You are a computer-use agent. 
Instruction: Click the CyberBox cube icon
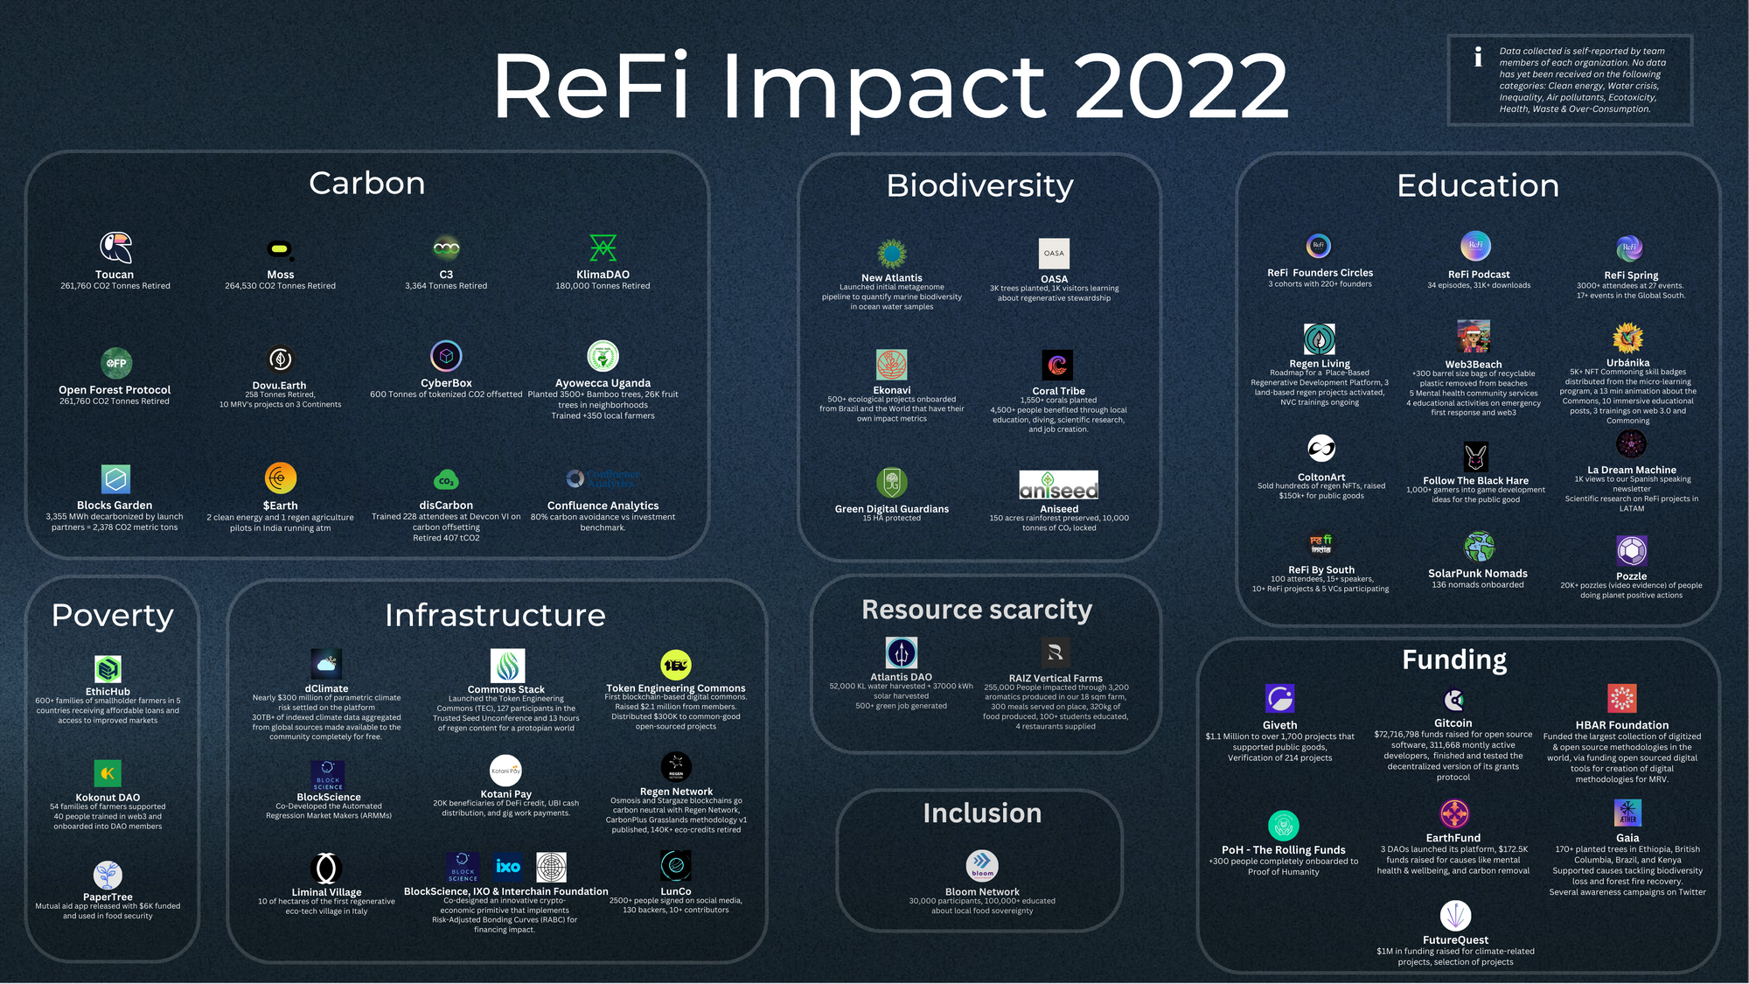tap(446, 356)
